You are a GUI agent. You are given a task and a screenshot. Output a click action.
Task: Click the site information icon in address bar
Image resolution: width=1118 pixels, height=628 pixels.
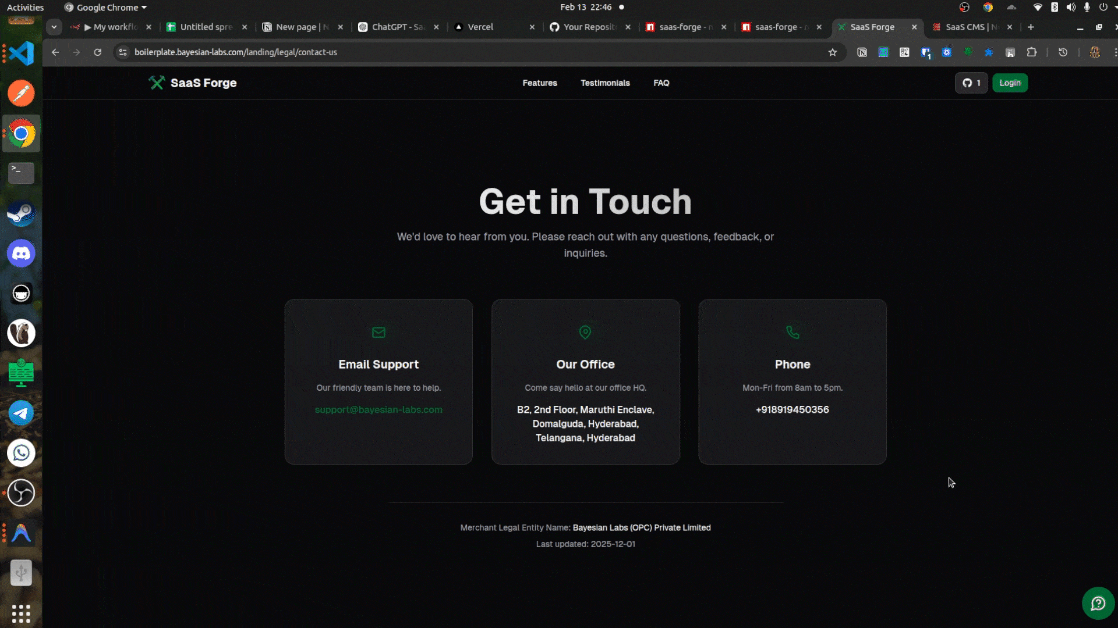click(123, 52)
